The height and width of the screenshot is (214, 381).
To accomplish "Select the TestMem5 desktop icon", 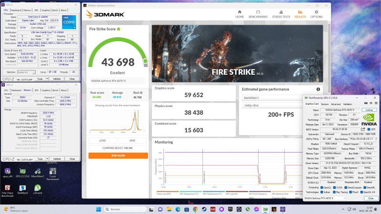I will (22, 190).
